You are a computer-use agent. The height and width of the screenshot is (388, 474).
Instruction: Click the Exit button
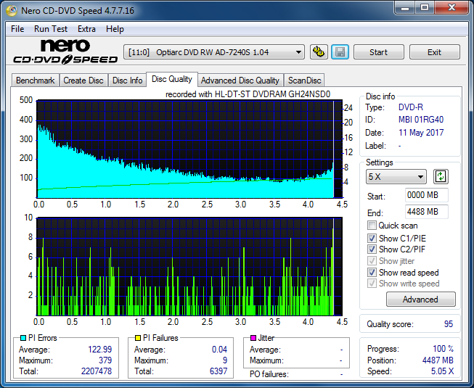coord(434,52)
